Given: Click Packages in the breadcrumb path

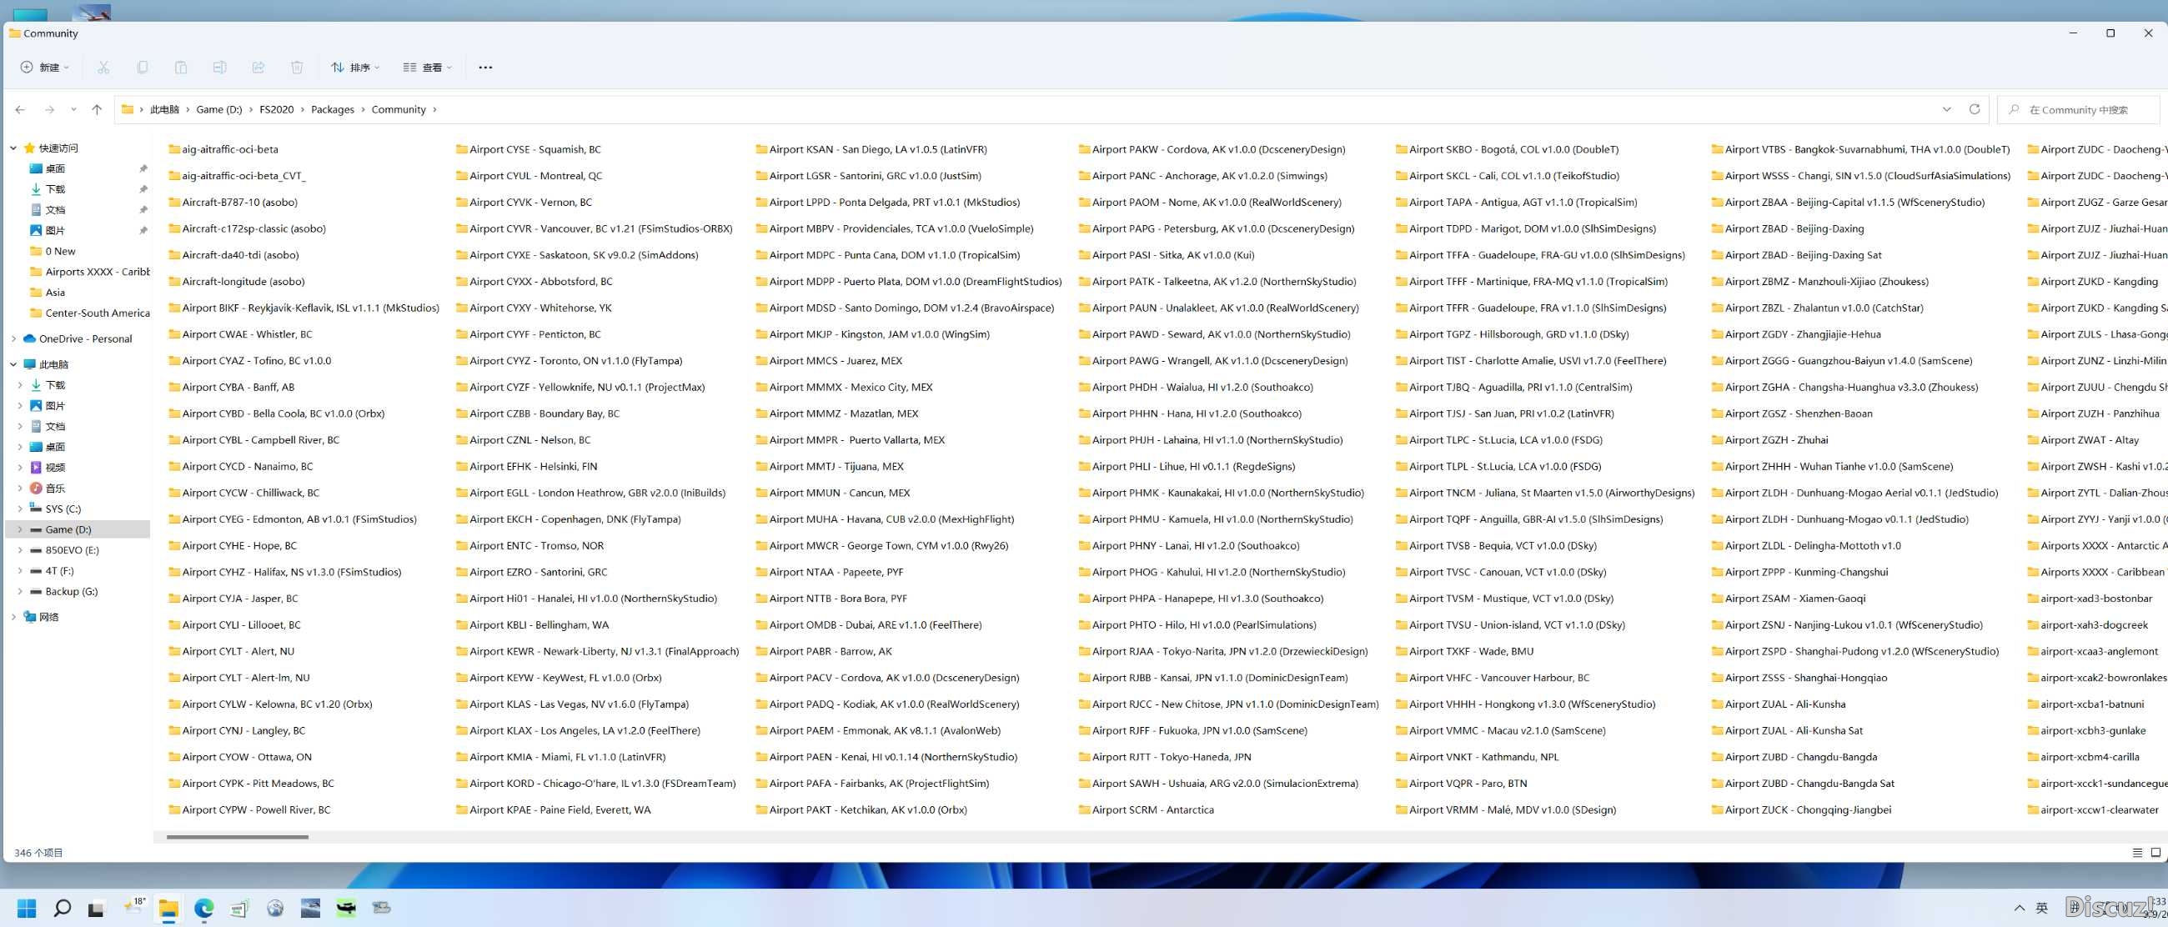Looking at the screenshot, I should click(333, 109).
